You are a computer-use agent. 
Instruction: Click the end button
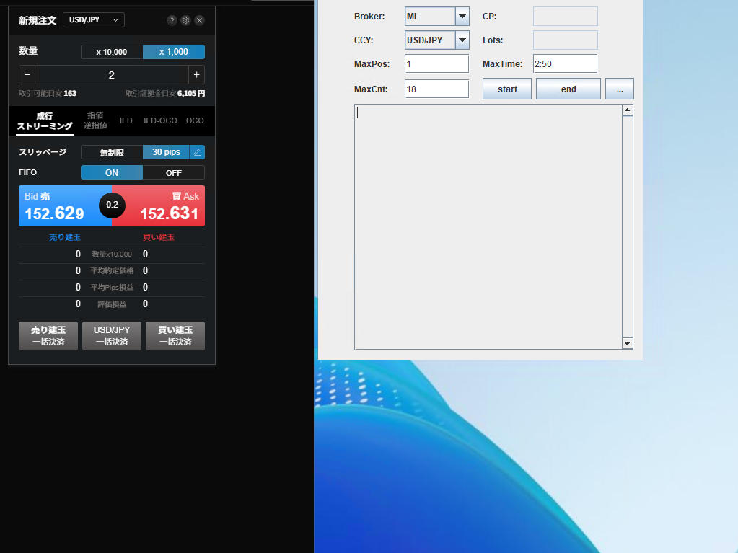[x=568, y=89]
